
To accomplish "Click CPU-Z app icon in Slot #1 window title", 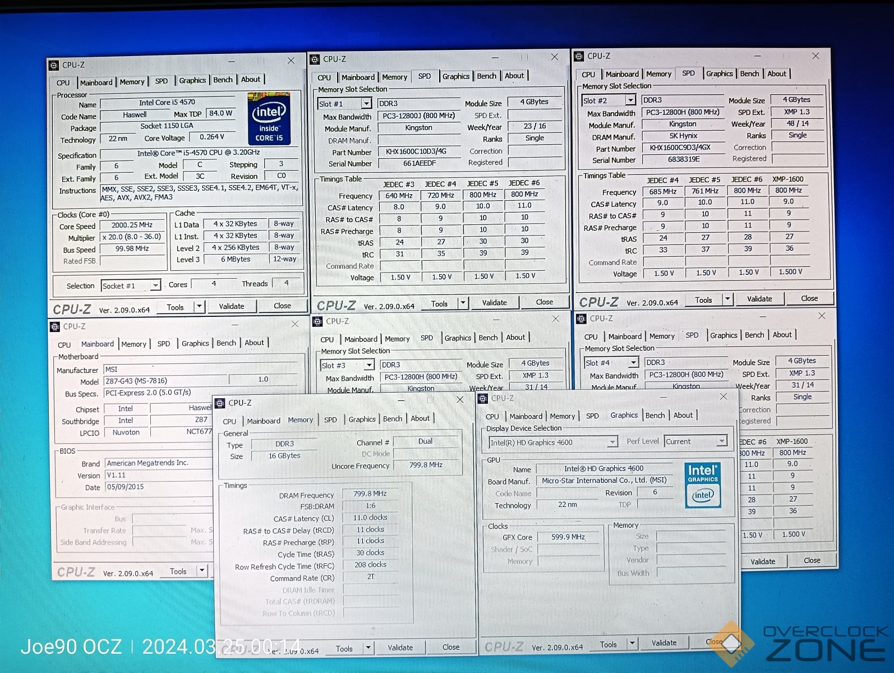I will [315, 59].
